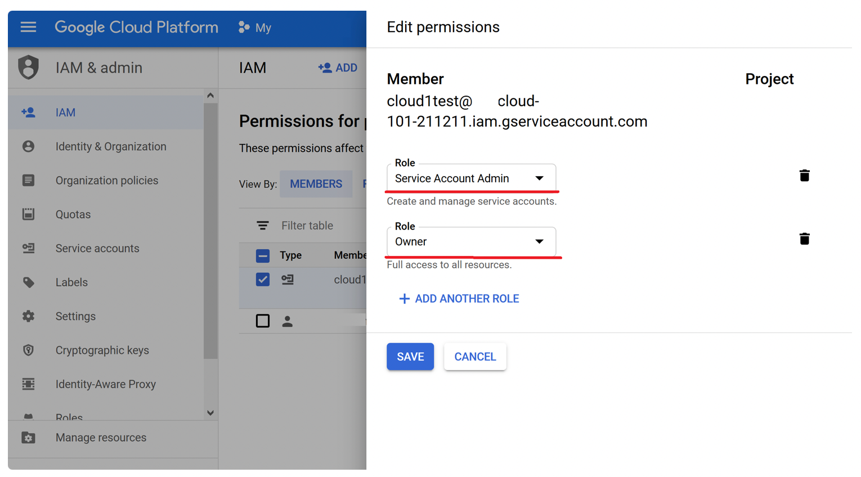Click the SAVE button
Screen dimensions: 861x477
pos(410,357)
